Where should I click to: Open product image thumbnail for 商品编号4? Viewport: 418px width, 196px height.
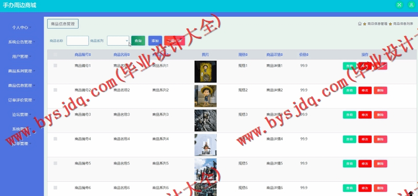pos(205,145)
